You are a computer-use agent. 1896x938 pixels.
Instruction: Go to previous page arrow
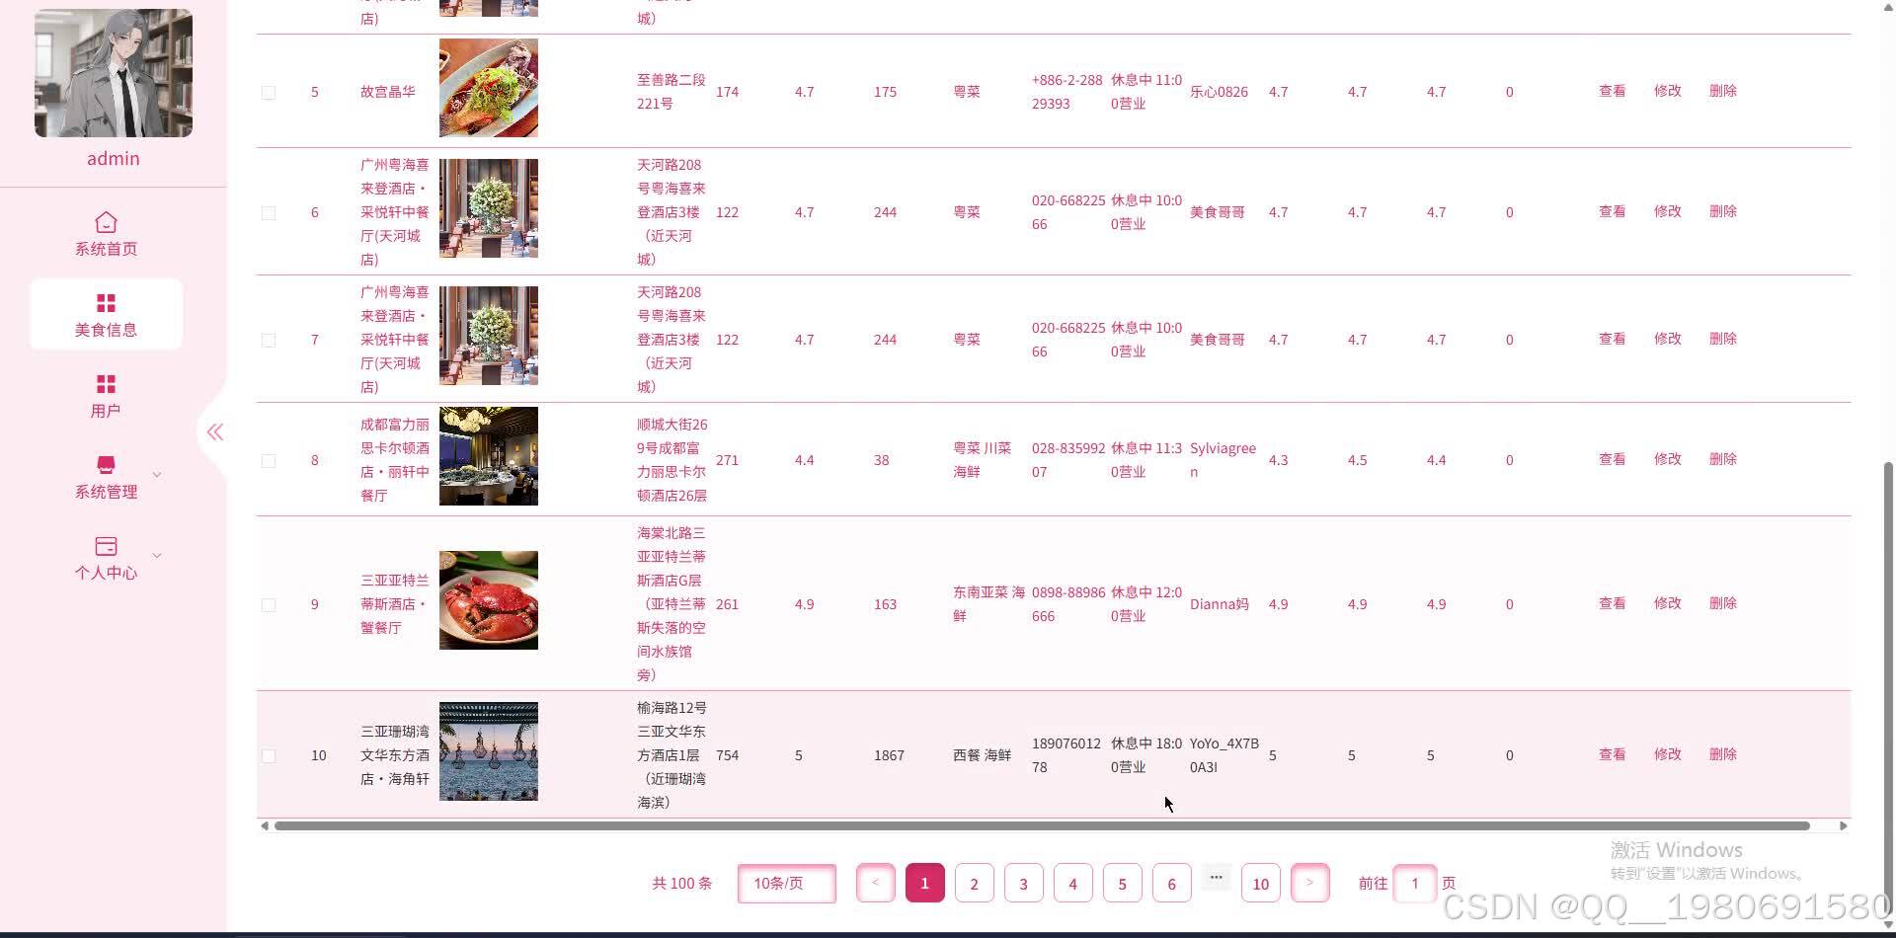875,883
